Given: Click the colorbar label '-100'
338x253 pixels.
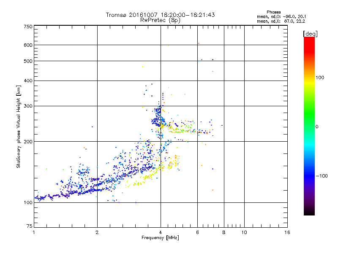Looking at the screenshot, I should click(322, 176).
